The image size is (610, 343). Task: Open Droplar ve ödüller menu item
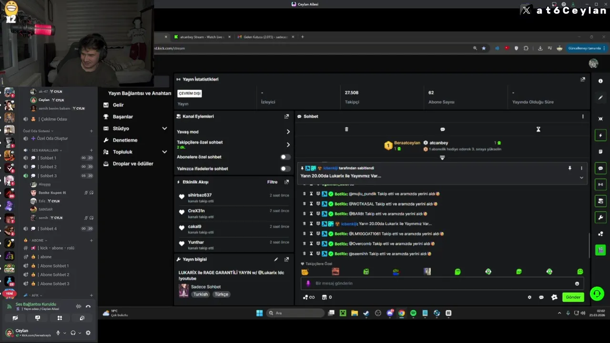point(133,163)
